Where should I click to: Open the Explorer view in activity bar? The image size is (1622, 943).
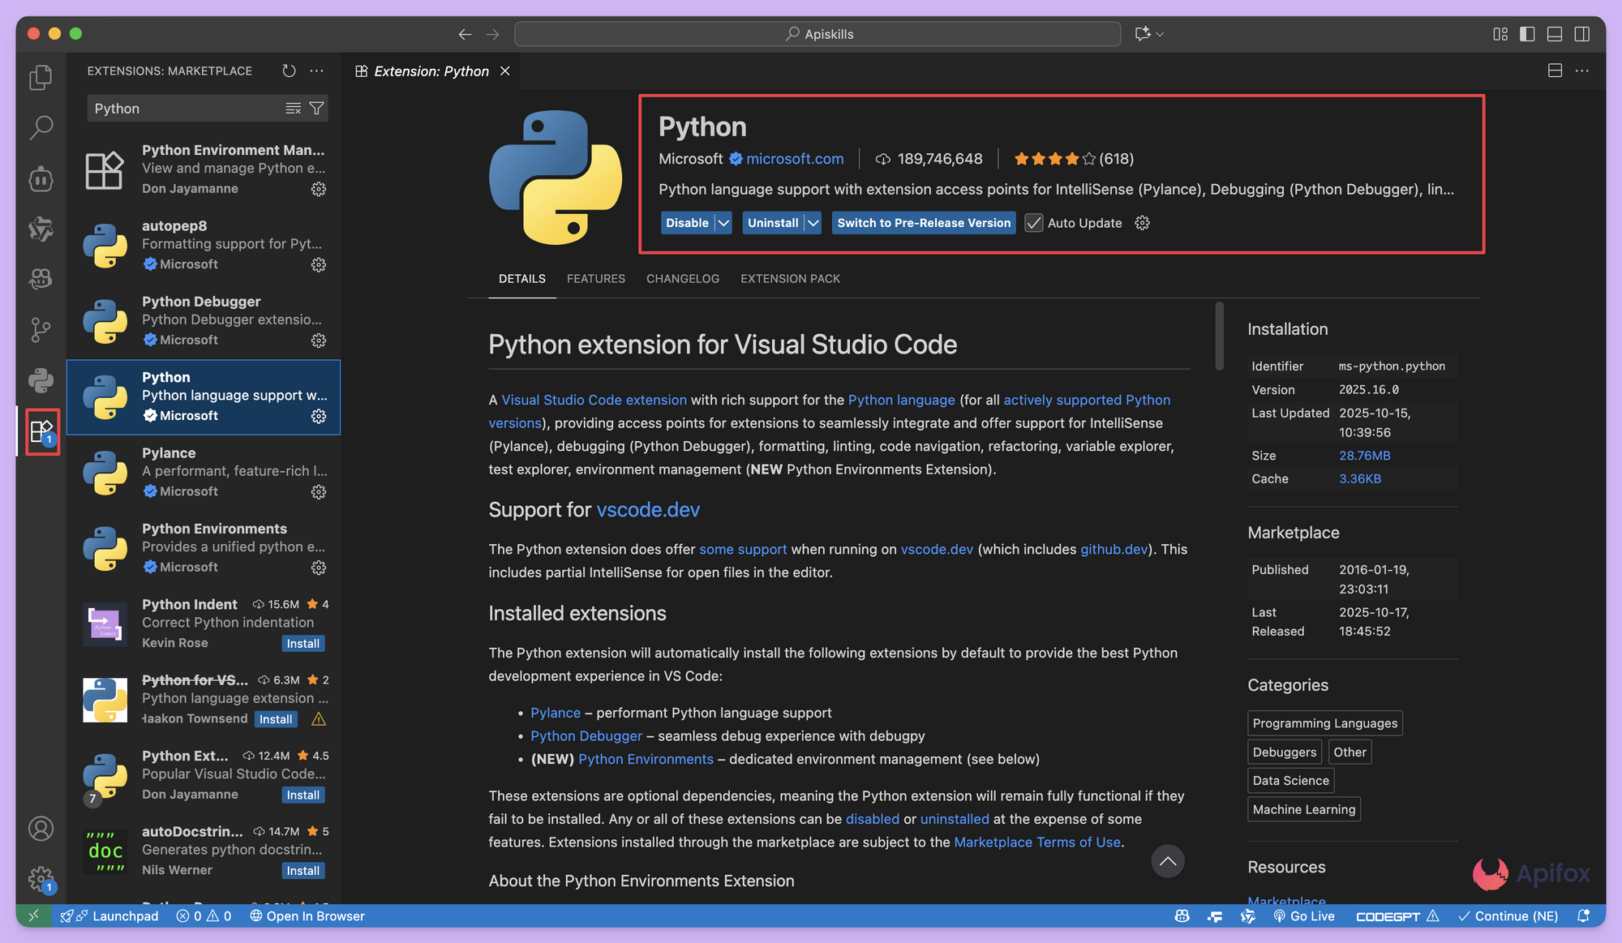(41, 78)
